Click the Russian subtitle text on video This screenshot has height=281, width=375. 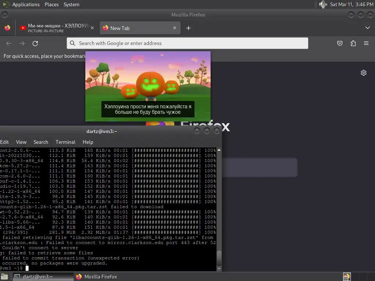coord(148,109)
